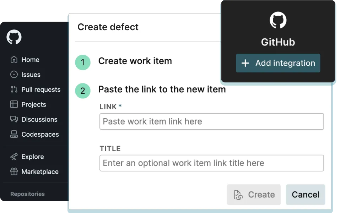Screen dimensions: 341x213
Task: Click the GitHub logo on the integration card
Action: [278, 20]
